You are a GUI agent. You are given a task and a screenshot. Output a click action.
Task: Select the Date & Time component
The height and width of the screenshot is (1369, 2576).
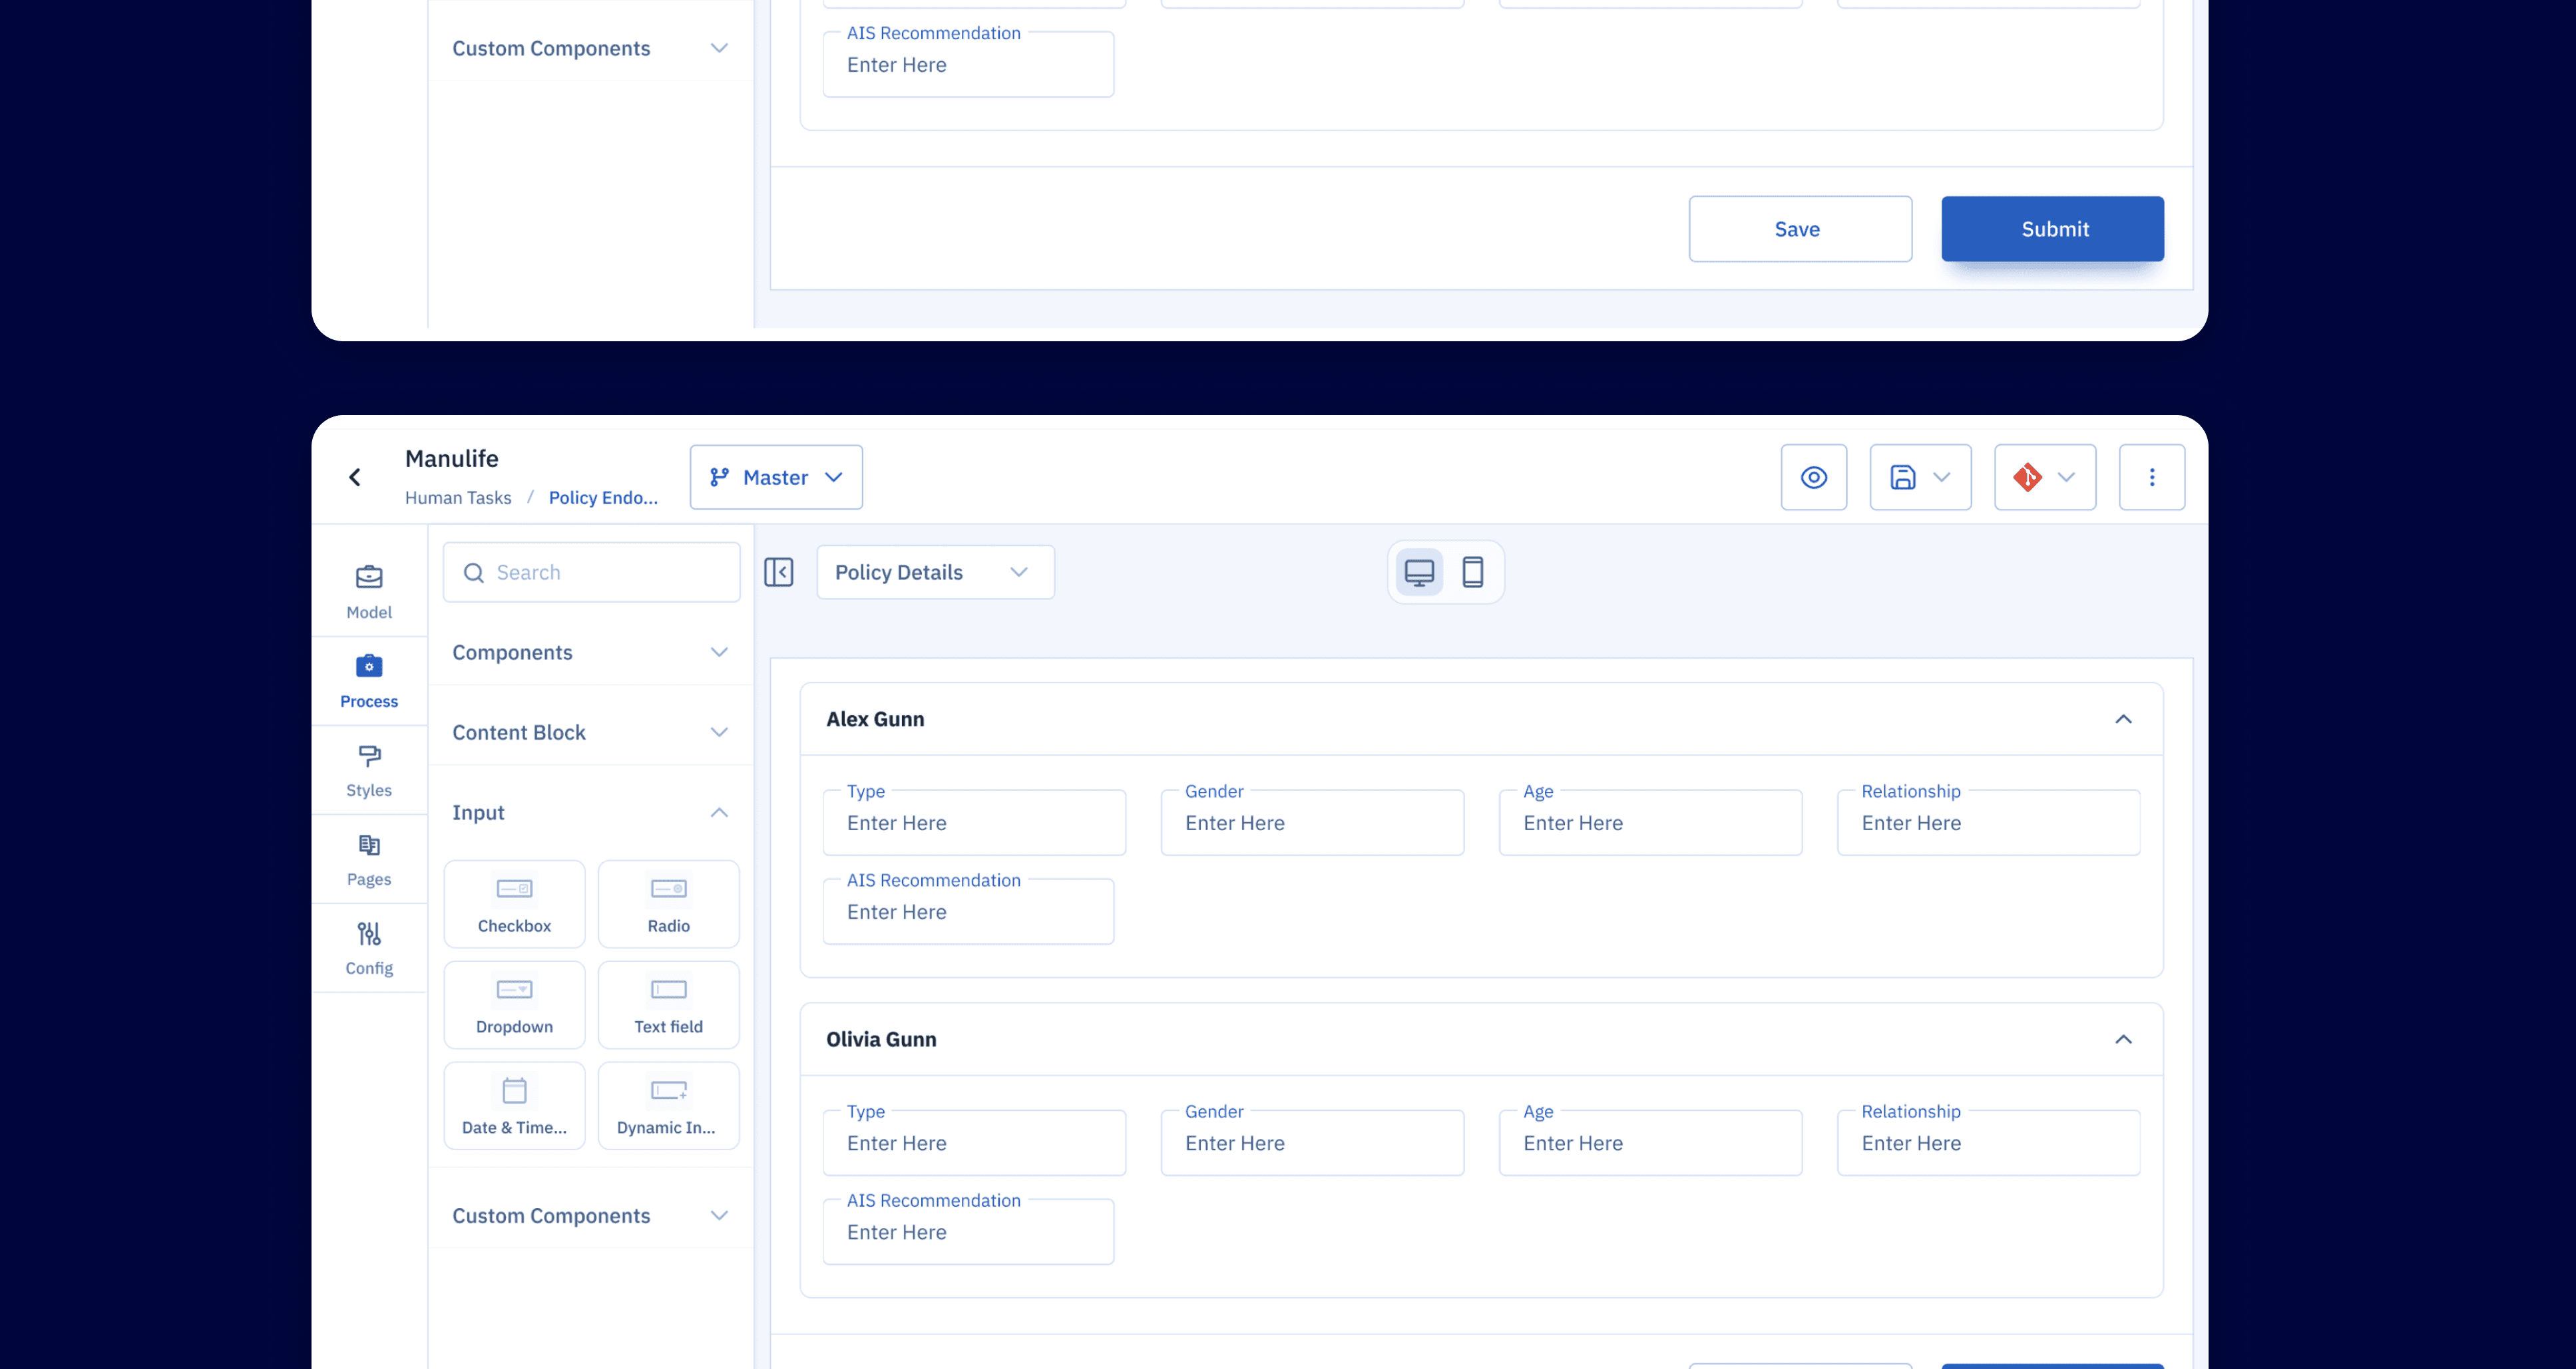click(x=514, y=1106)
